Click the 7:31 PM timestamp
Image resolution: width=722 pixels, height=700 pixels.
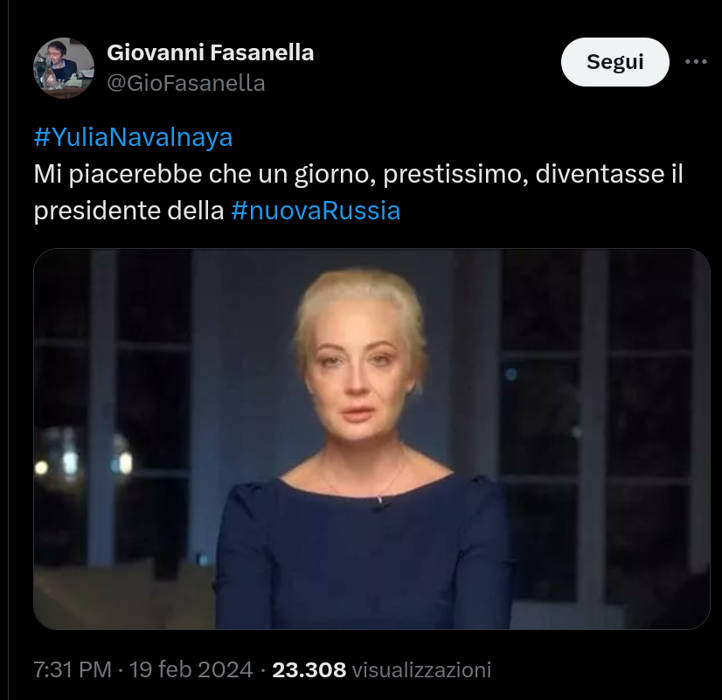73,670
